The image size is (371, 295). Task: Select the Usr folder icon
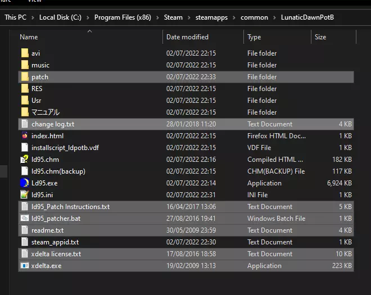coord(25,101)
